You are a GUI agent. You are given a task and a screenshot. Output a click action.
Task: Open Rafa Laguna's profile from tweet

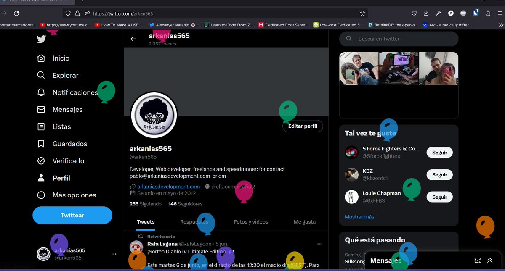click(x=162, y=244)
